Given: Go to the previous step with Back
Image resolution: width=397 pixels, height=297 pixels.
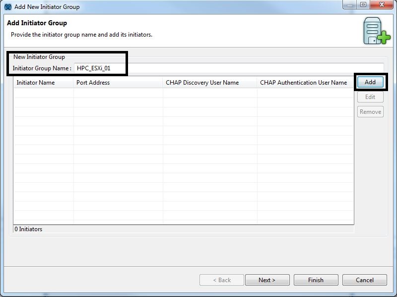Looking at the screenshot, I should click(222, 280).
